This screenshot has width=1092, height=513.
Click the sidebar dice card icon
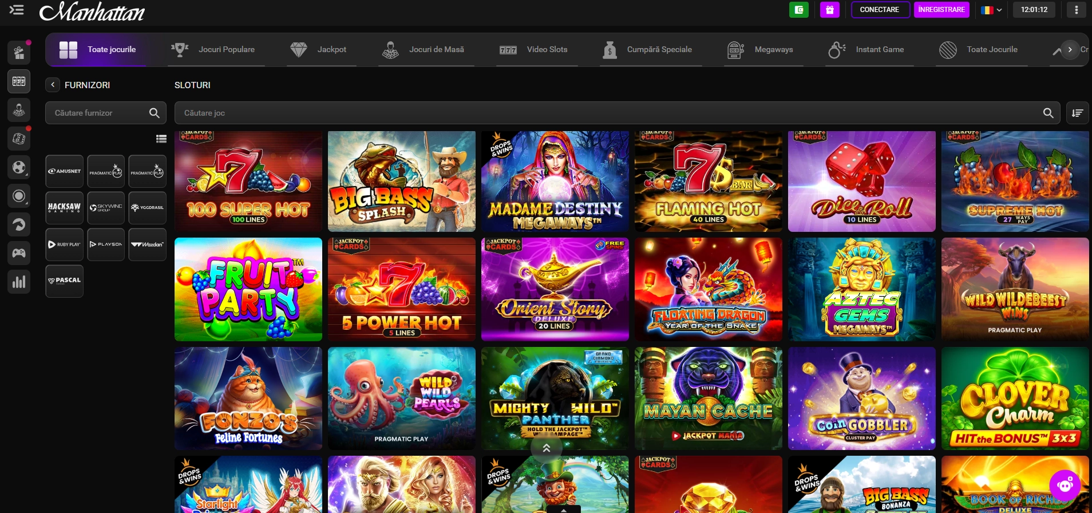tap(19, 139)
